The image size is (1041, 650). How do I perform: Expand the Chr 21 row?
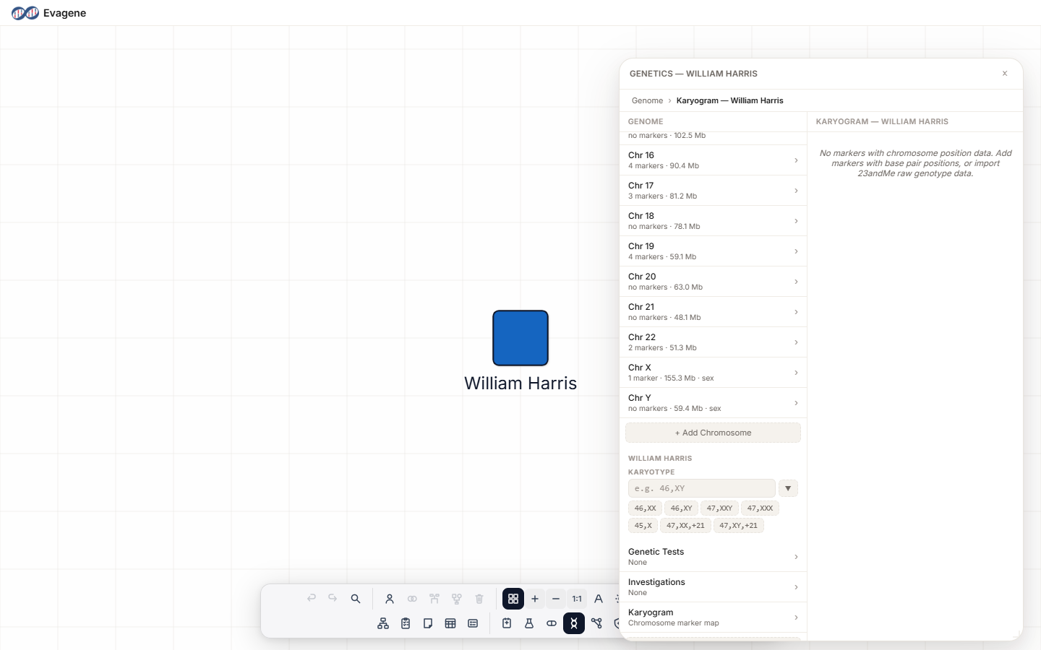[x=713, y=312]
